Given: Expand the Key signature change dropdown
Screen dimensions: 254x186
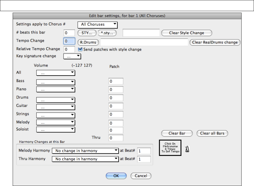Looking at the screenshot, I should 72,56.
